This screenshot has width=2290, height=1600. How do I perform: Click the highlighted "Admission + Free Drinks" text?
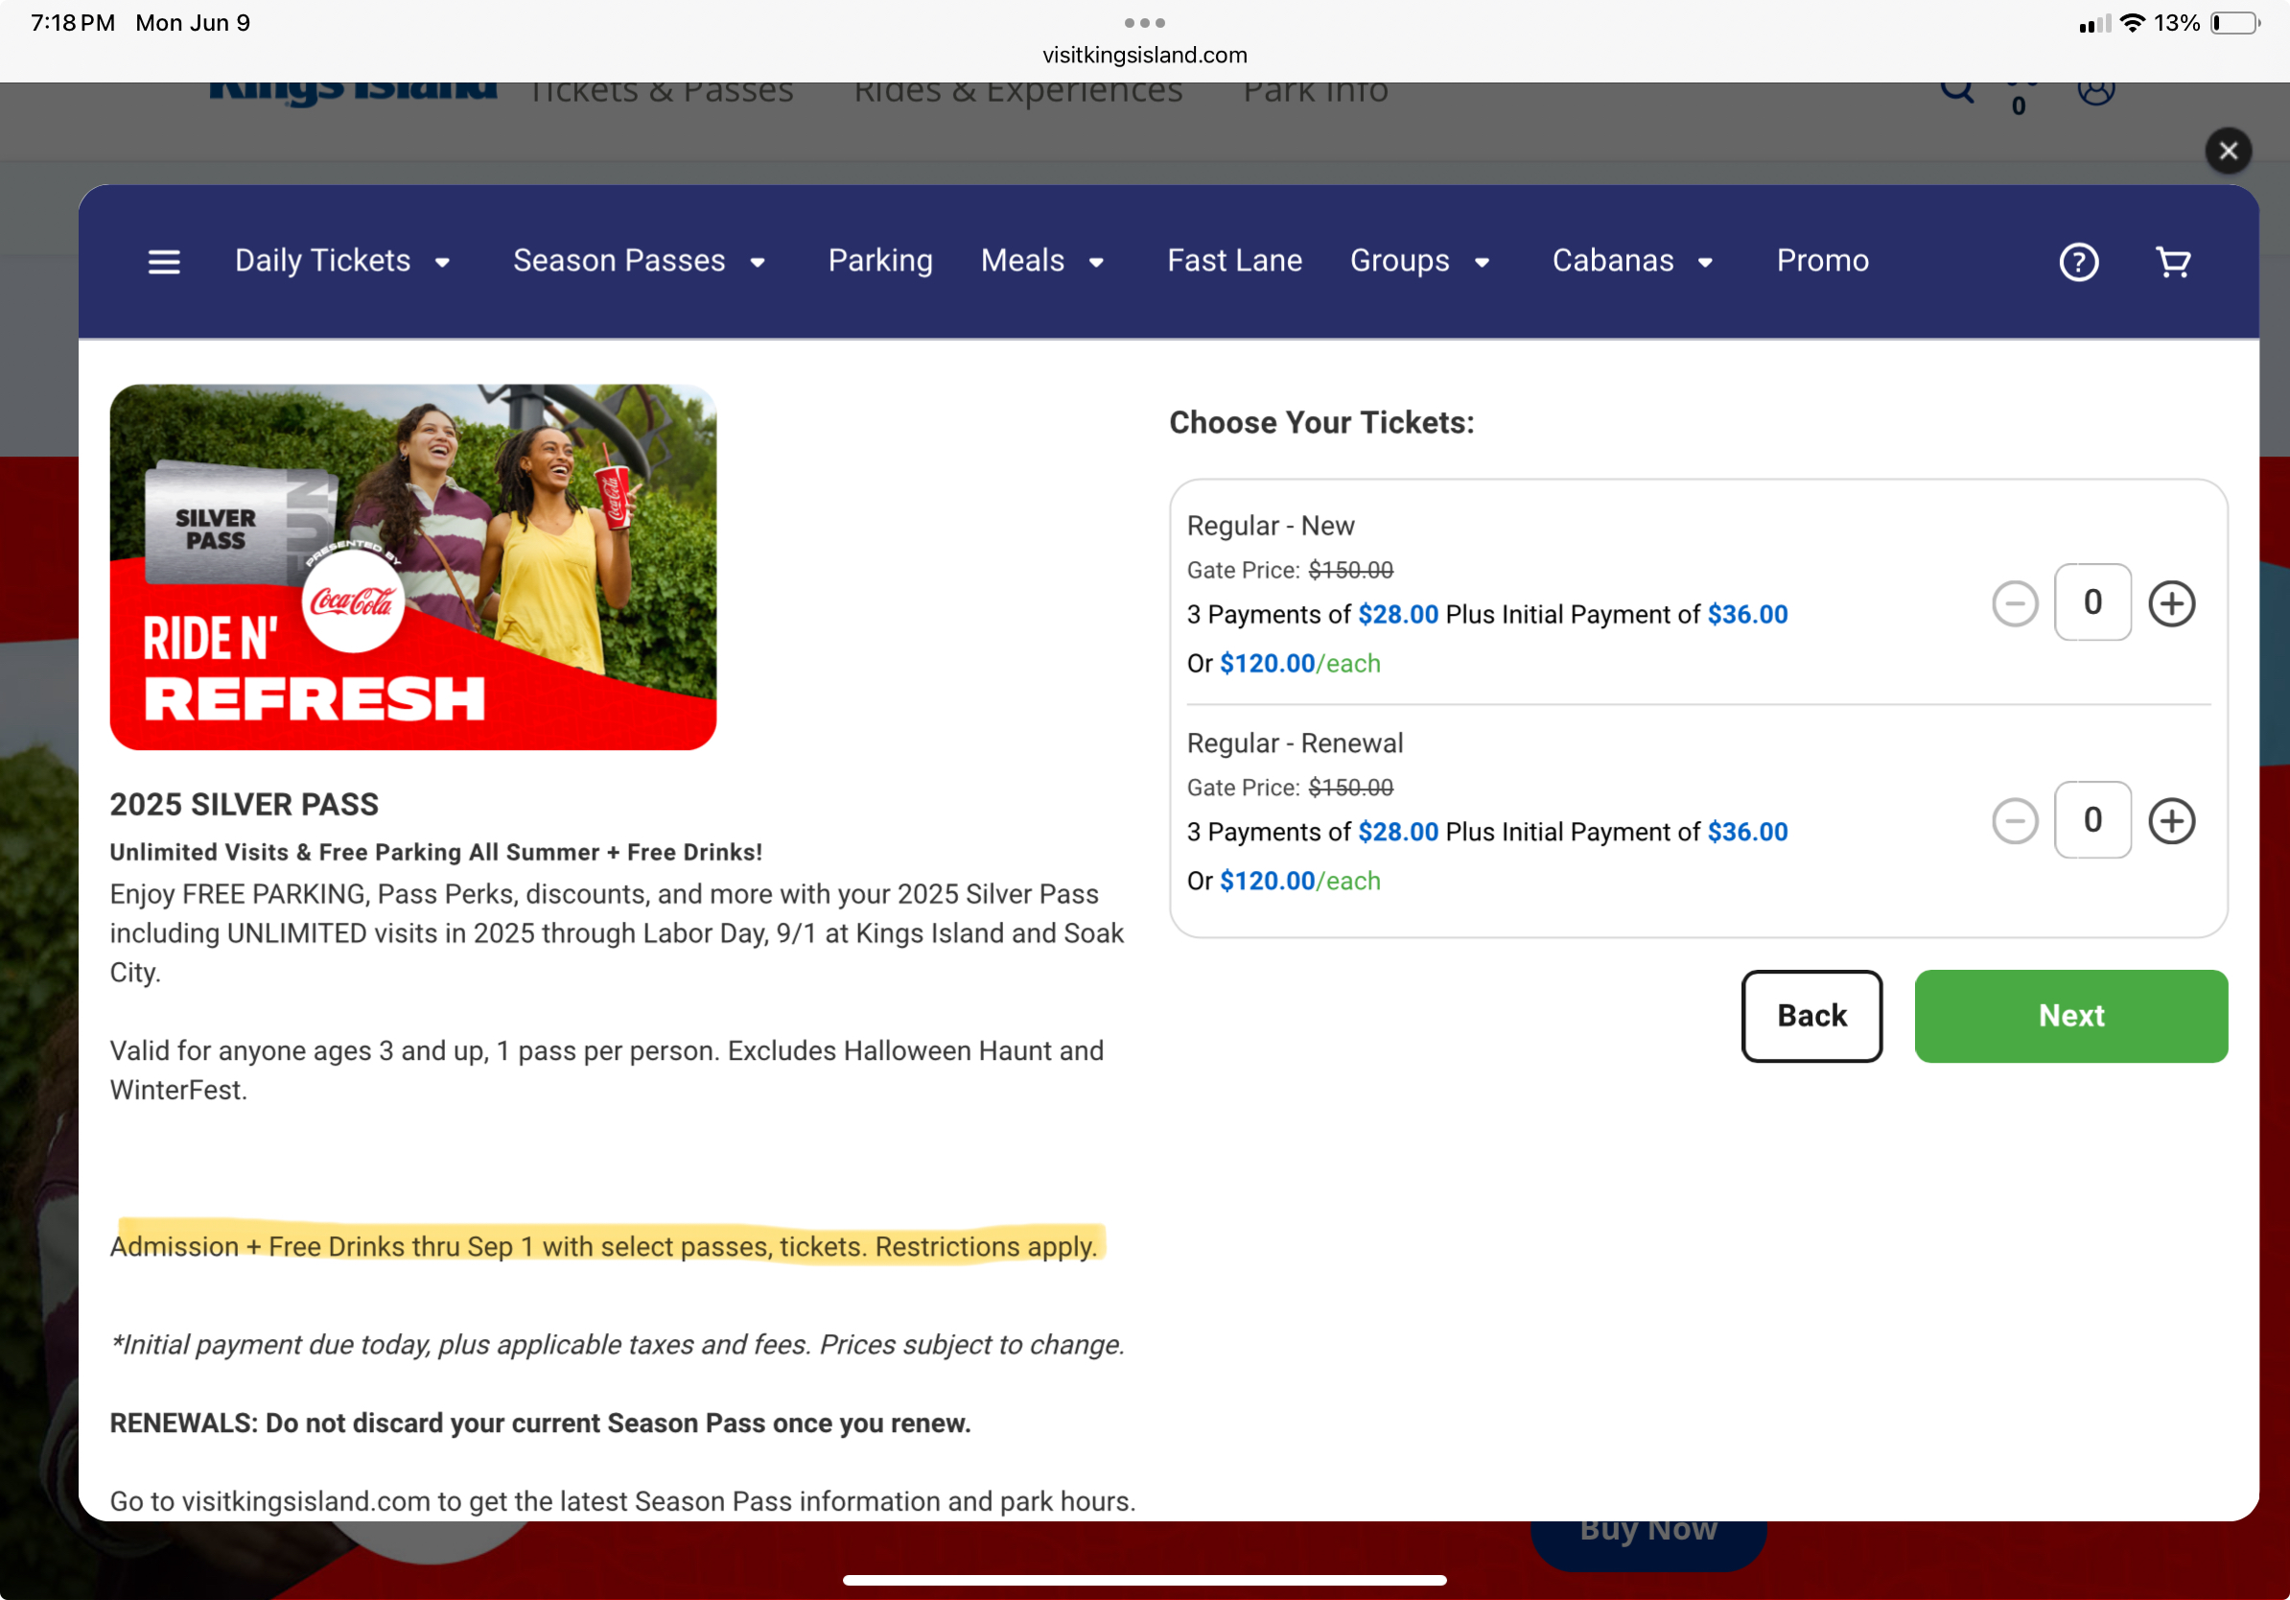(603, 1246)
